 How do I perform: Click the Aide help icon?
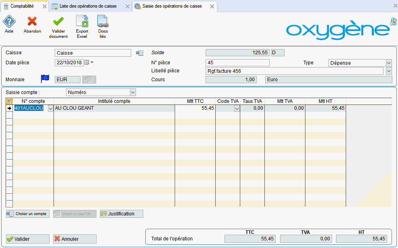(9, 22)
